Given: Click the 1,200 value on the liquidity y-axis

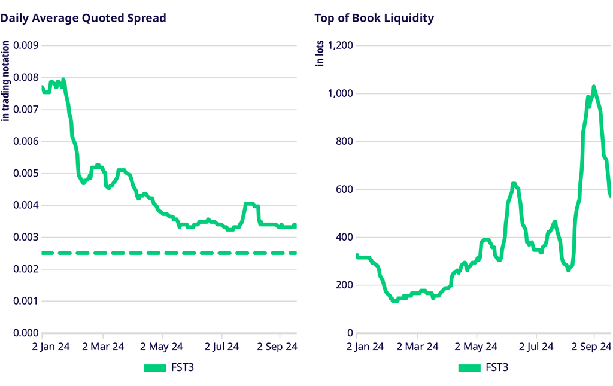Looking at the screenshot, I should pyautogui.click(x=339, y=45).
